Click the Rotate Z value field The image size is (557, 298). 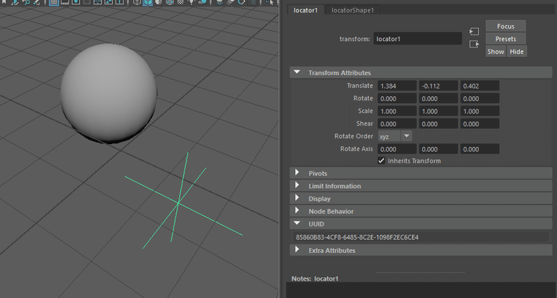pyautogui.click(x=480, y=99)
